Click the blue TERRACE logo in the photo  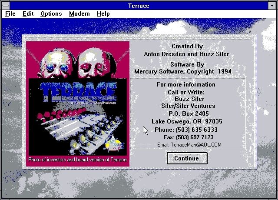(79, 91)
